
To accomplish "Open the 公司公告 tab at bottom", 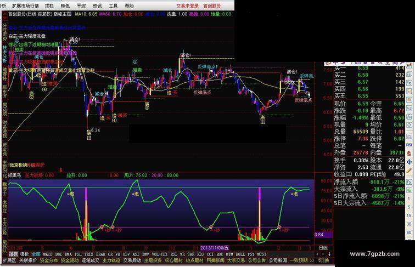I will tap(257, 260).
